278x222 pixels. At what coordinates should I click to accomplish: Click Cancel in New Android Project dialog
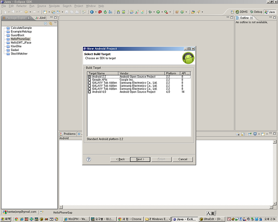[x=183, y=159]
